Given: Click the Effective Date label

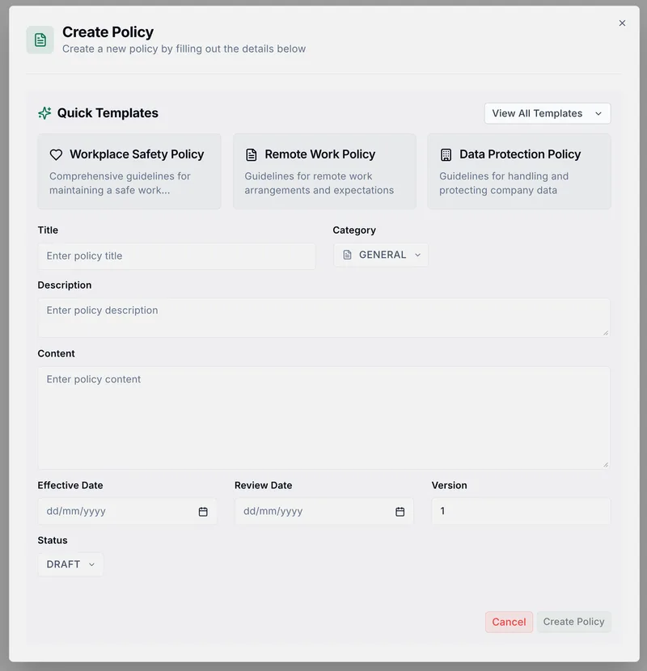Looking at the screenshot, I should [70, 485].
